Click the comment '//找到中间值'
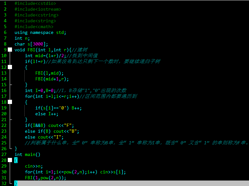This screenshot has width=249, height=186. pyautogui.click(x=82, y=56)
